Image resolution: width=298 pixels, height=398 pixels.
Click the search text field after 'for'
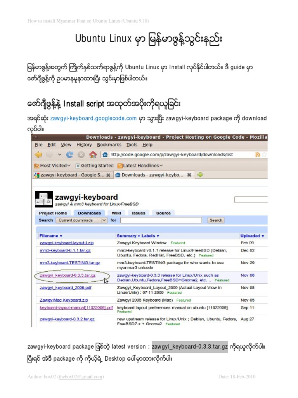pos(161,220)
